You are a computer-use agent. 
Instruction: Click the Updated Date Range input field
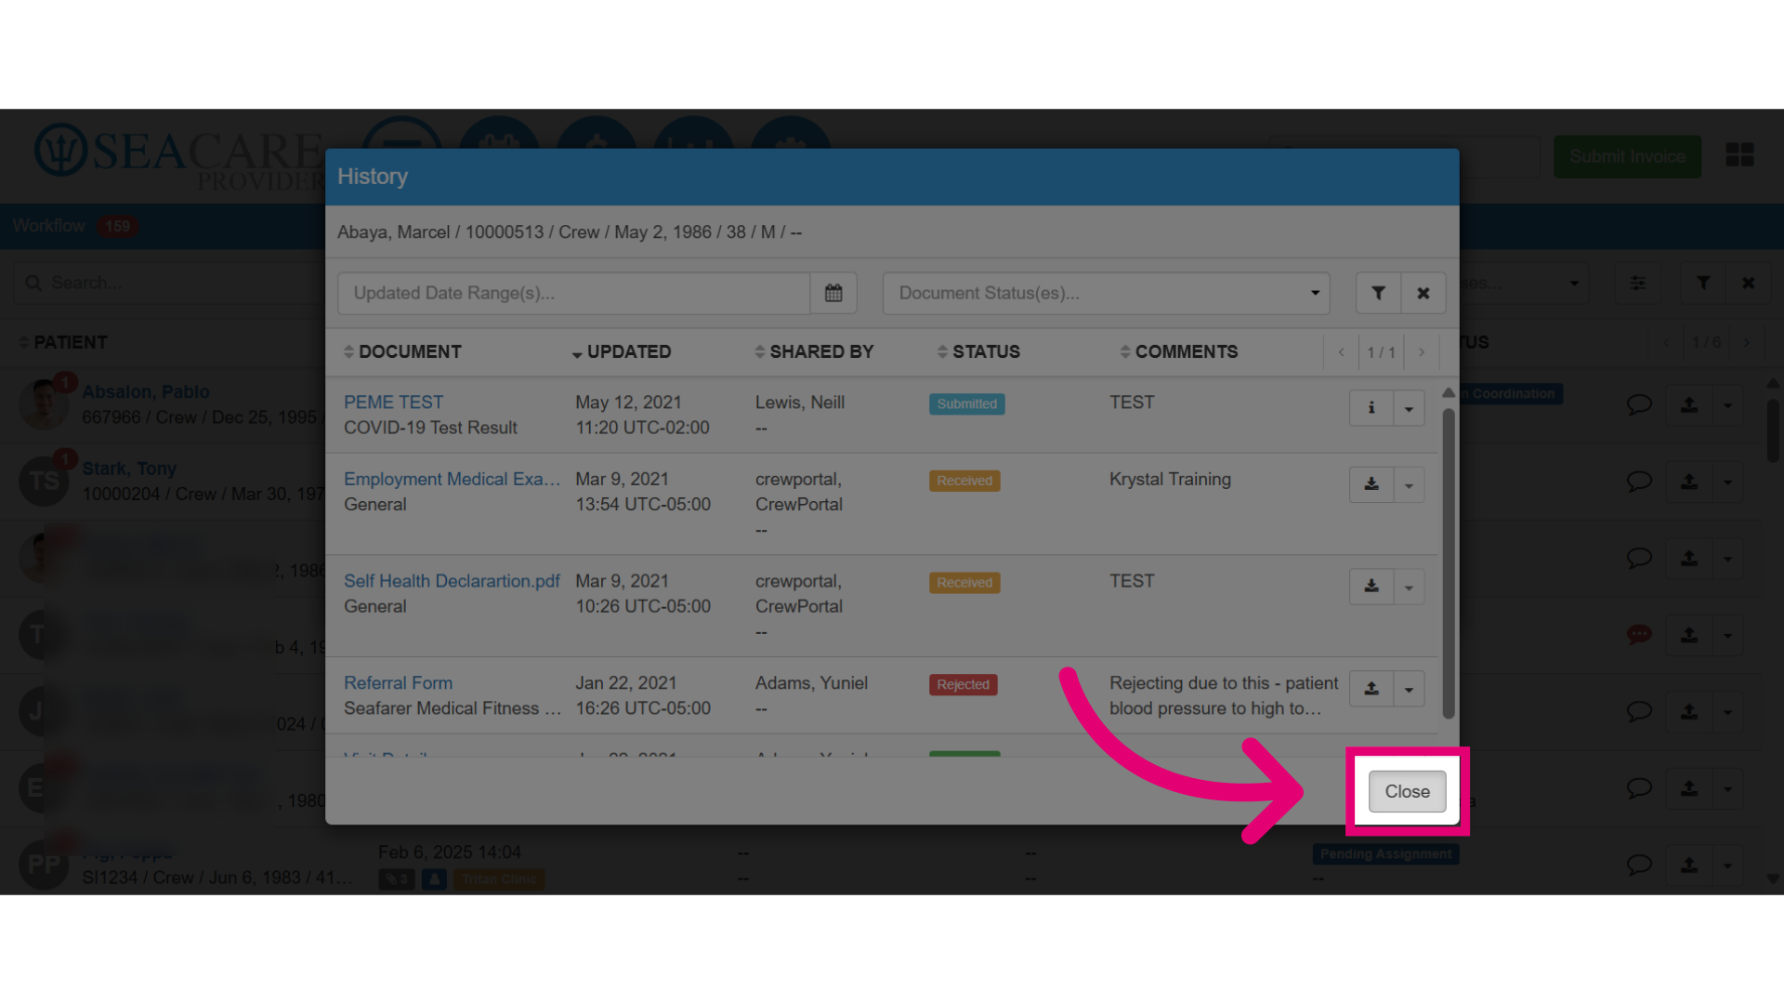click(573, 293)
